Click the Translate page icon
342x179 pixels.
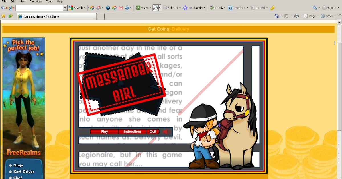coord(230,8)
